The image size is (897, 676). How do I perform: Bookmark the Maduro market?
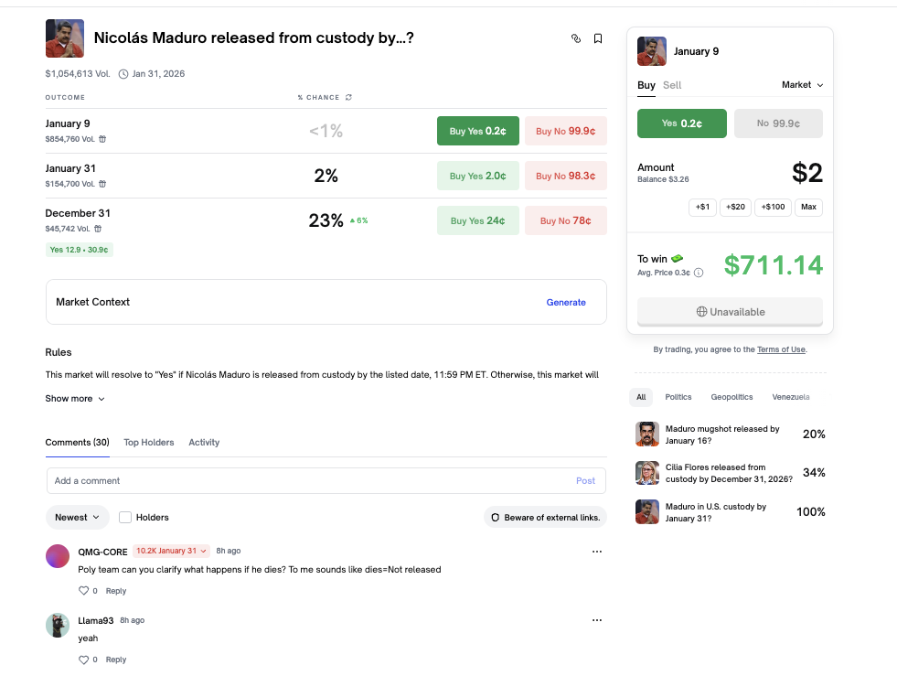pos(598,38)
